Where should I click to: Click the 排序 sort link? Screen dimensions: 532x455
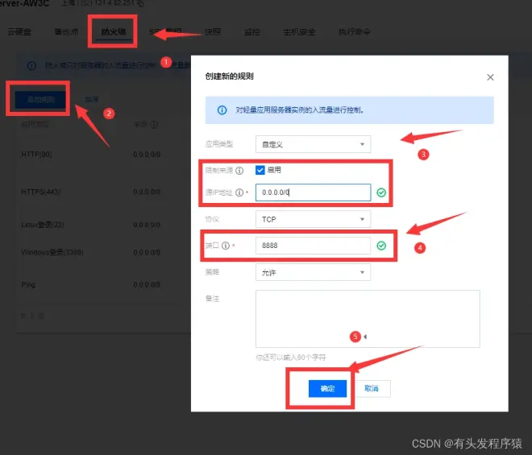[x=92, y=99]
